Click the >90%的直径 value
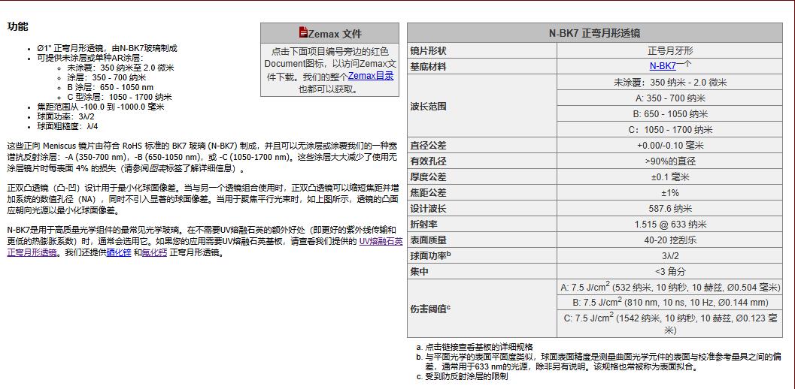This screenshot has height=389, width=795. point(669,161)
